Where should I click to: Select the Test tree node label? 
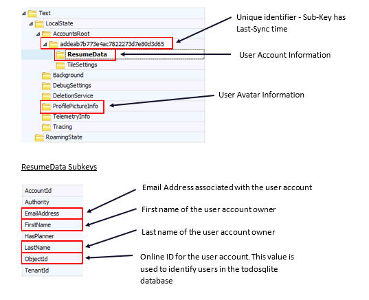tap(45, 13)
